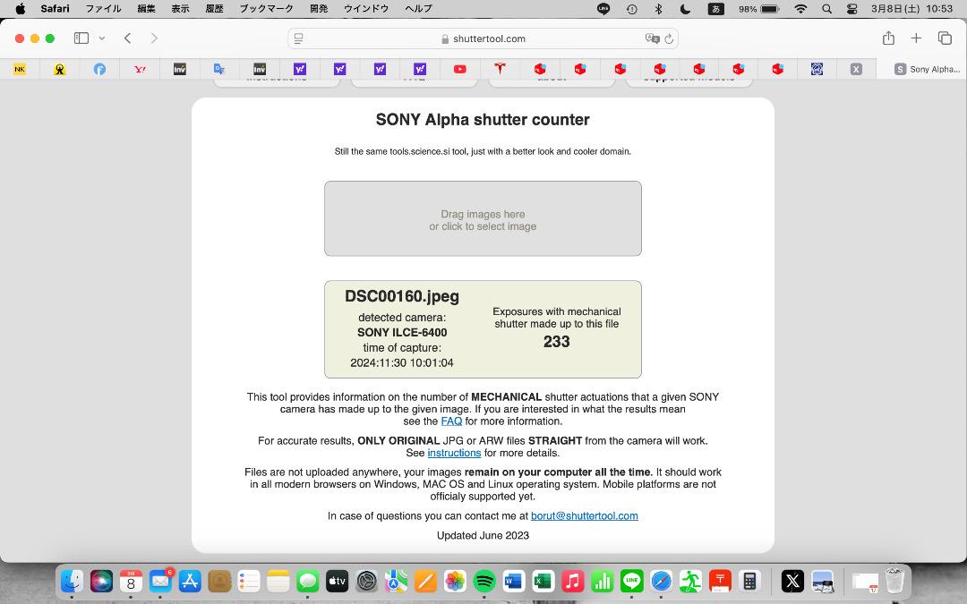Open Spotify from the Dock
967x604 pixels.
coord(484,581)
